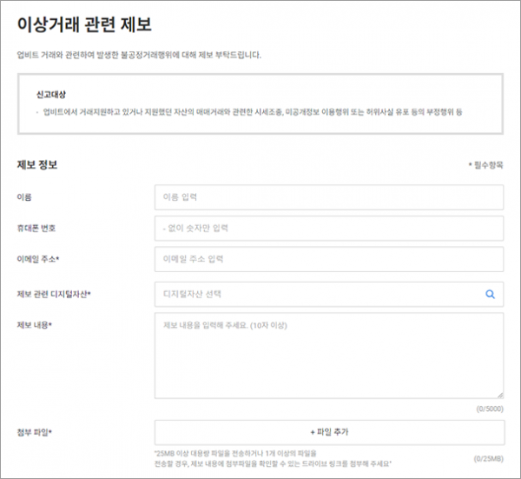
Task: Select the (0/25MB) file size counter
Action: tap(488, 459)
